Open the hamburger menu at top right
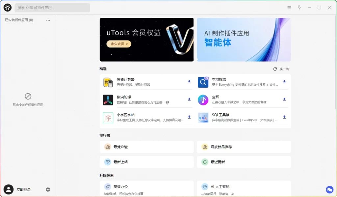 (289, 7)
